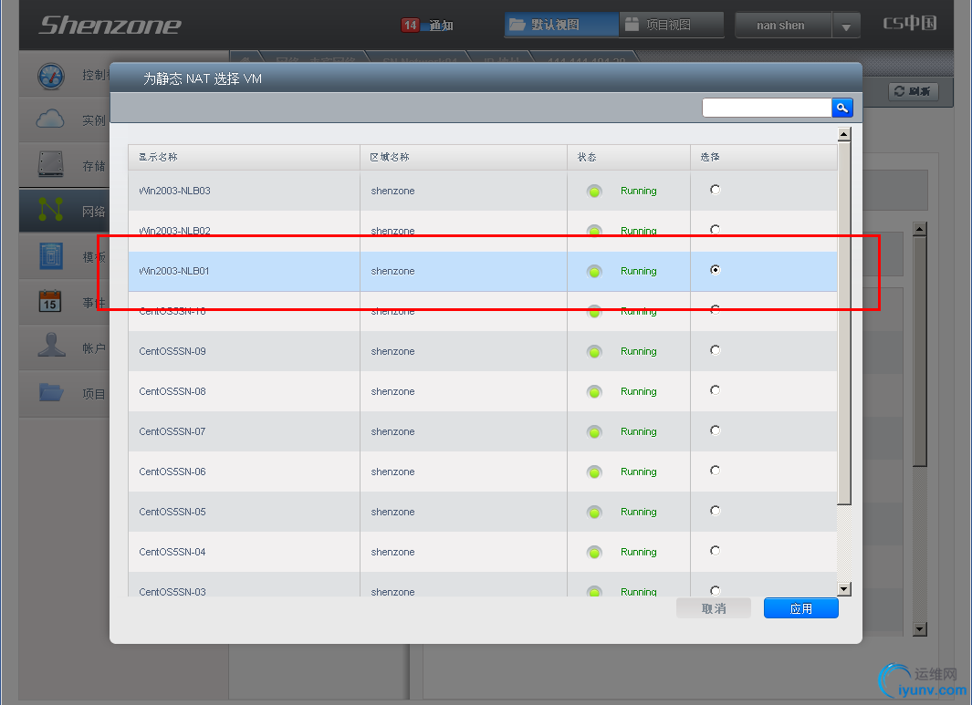Viewport: 972px width, 705px height.
Task: Open the calendar events icon in sidebar
Action: pos(50,301)
